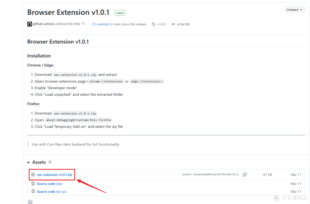Click the Enable "Developer mode" step text
This screenshot has width=310, height=204.
point(56,88)
